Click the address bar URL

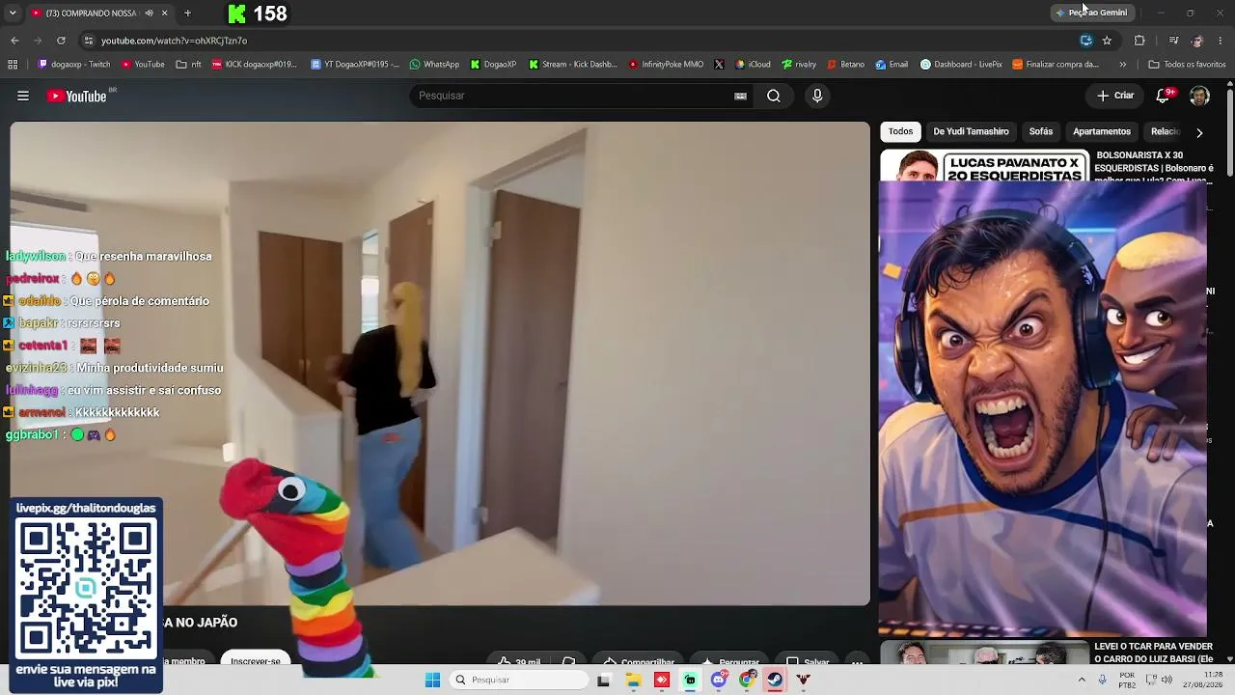point(174,41)
